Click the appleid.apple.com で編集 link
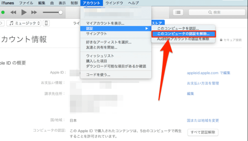Screen dimensions: 248x141 [208, 73]
